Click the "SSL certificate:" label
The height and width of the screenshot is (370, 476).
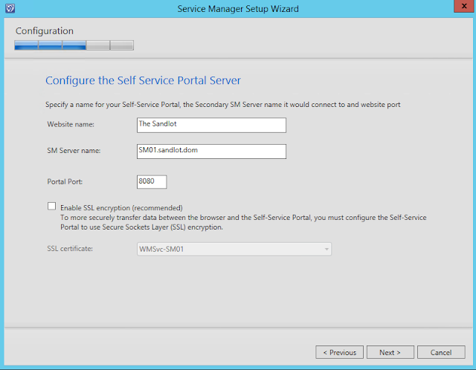pos(70,249)
